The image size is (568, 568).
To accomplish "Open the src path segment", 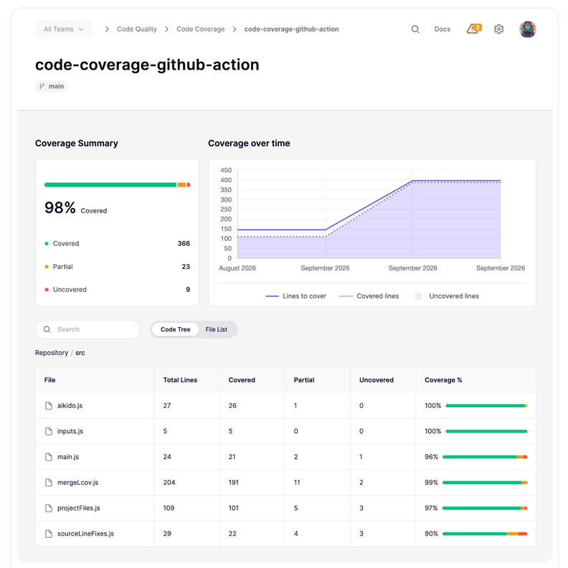I will [80, 353].
